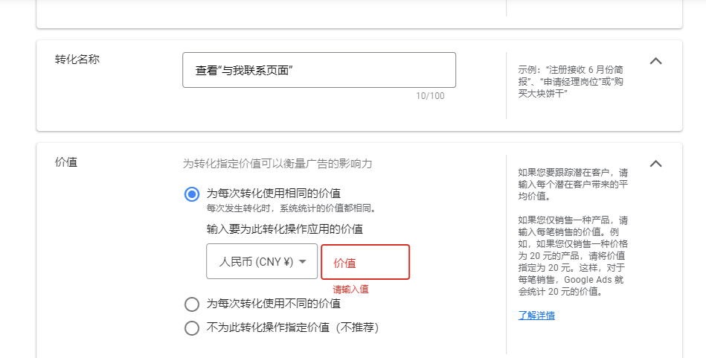Click the 转化名称 section heading

(77, 60)
